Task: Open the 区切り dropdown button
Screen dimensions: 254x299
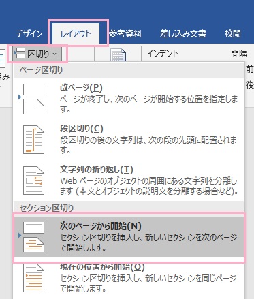Action: (37, 54)
